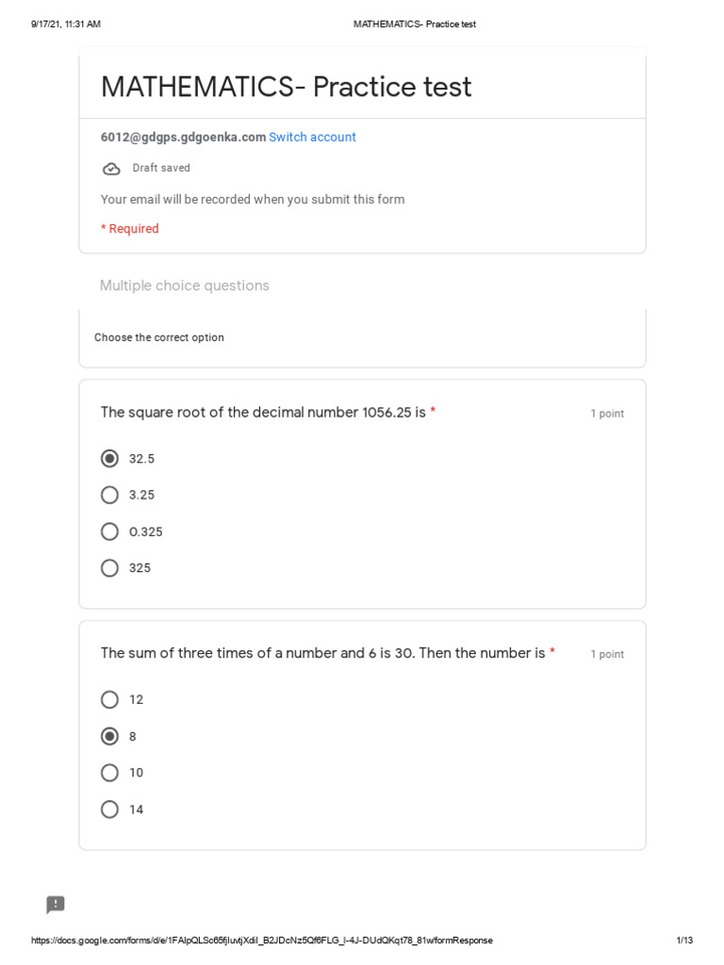Select the 10 answer option

coord(110,773)
